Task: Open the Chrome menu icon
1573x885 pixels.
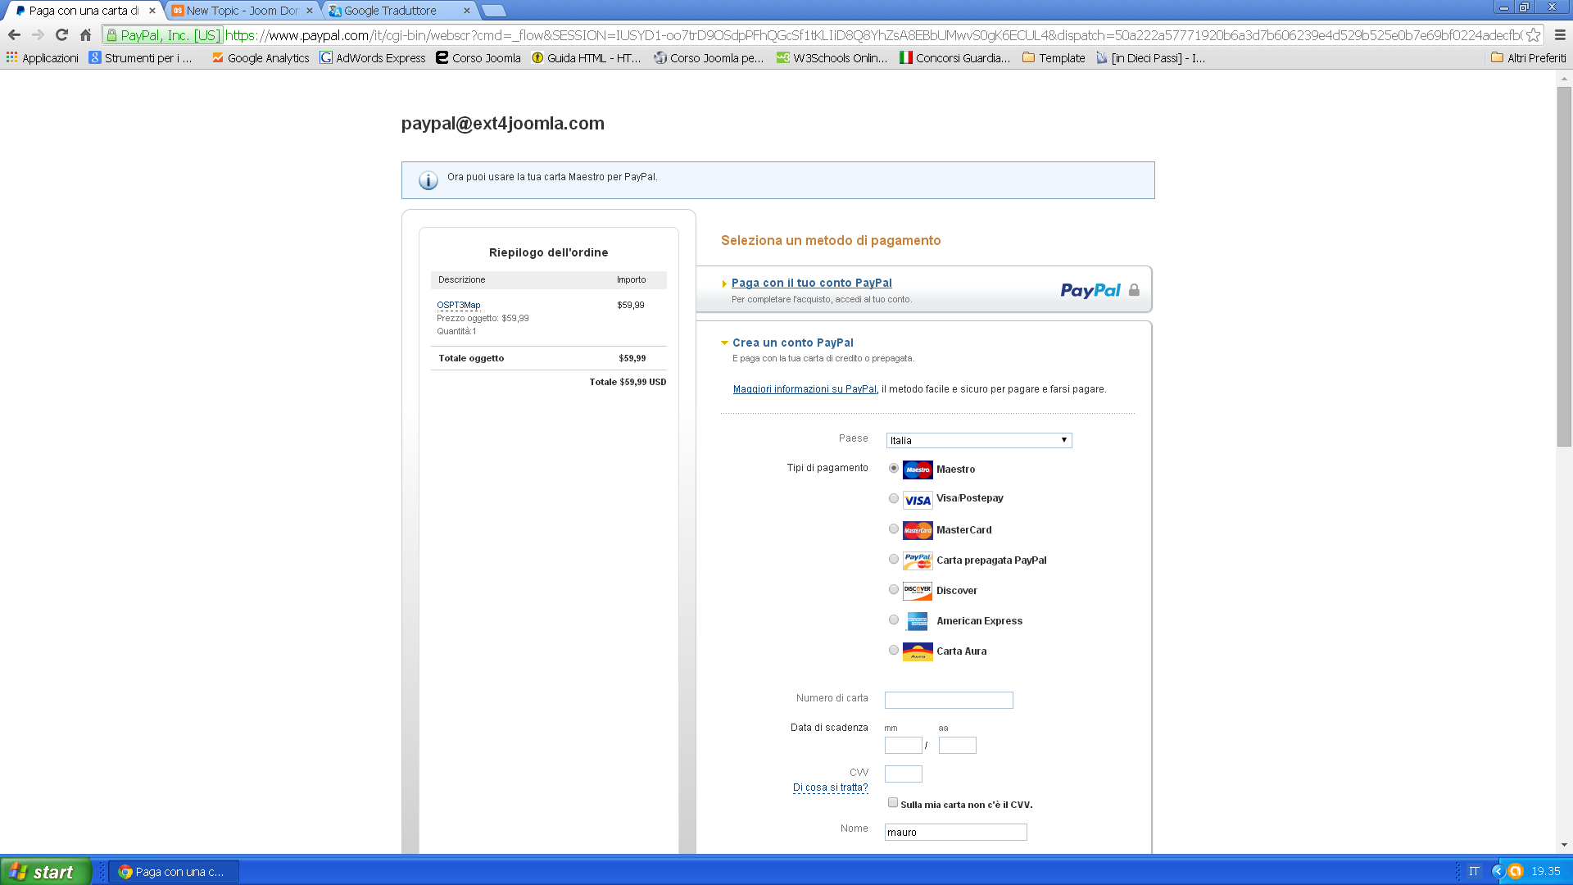Action: point(1560,35)
